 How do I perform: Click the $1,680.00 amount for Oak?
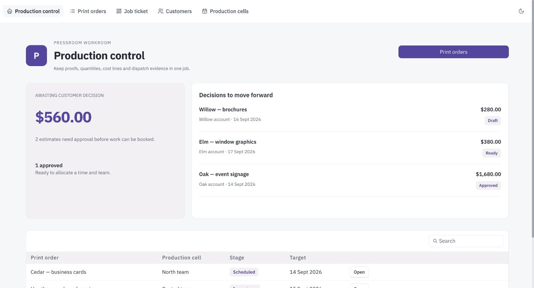pyautogui.click(x=488, y=174)
